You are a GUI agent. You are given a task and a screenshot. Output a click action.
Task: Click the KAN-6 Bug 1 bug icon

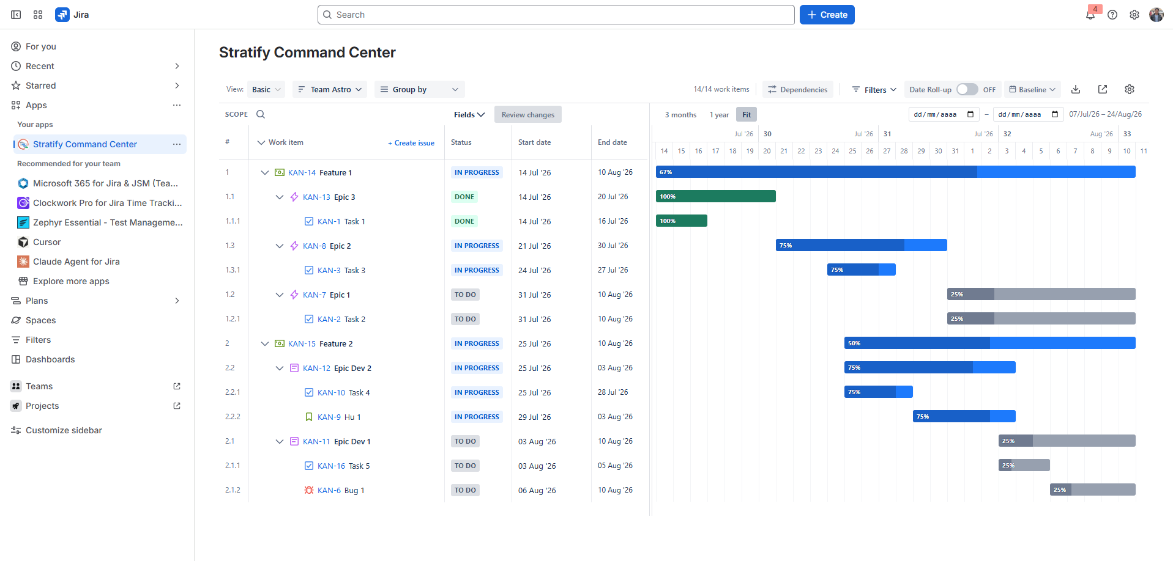pos(309,490)
